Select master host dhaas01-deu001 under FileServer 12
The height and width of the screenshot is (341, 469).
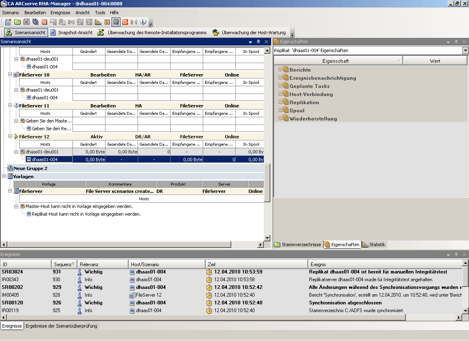pos(42,152)
